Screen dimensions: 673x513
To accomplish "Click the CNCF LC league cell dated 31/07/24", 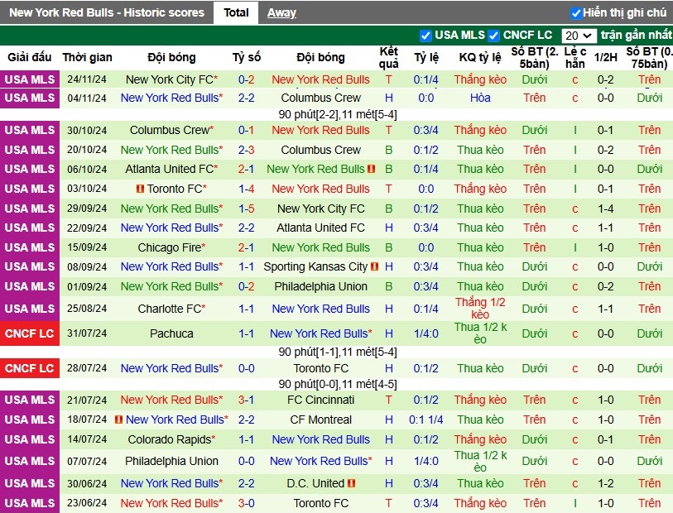I will click(x=30, y=333).
